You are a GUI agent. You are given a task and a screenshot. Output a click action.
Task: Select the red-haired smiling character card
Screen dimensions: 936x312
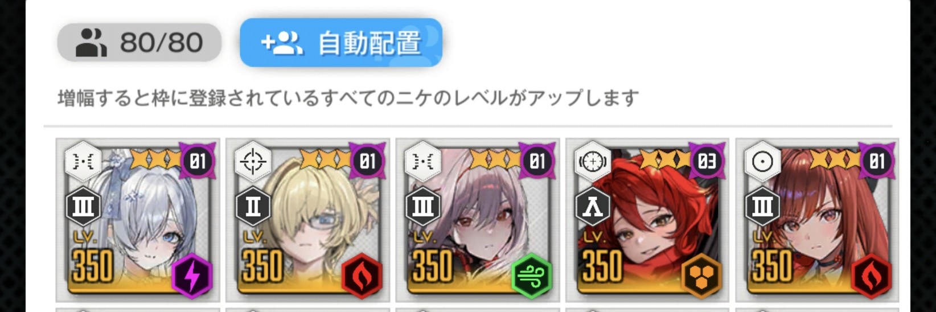coord(647,220)
